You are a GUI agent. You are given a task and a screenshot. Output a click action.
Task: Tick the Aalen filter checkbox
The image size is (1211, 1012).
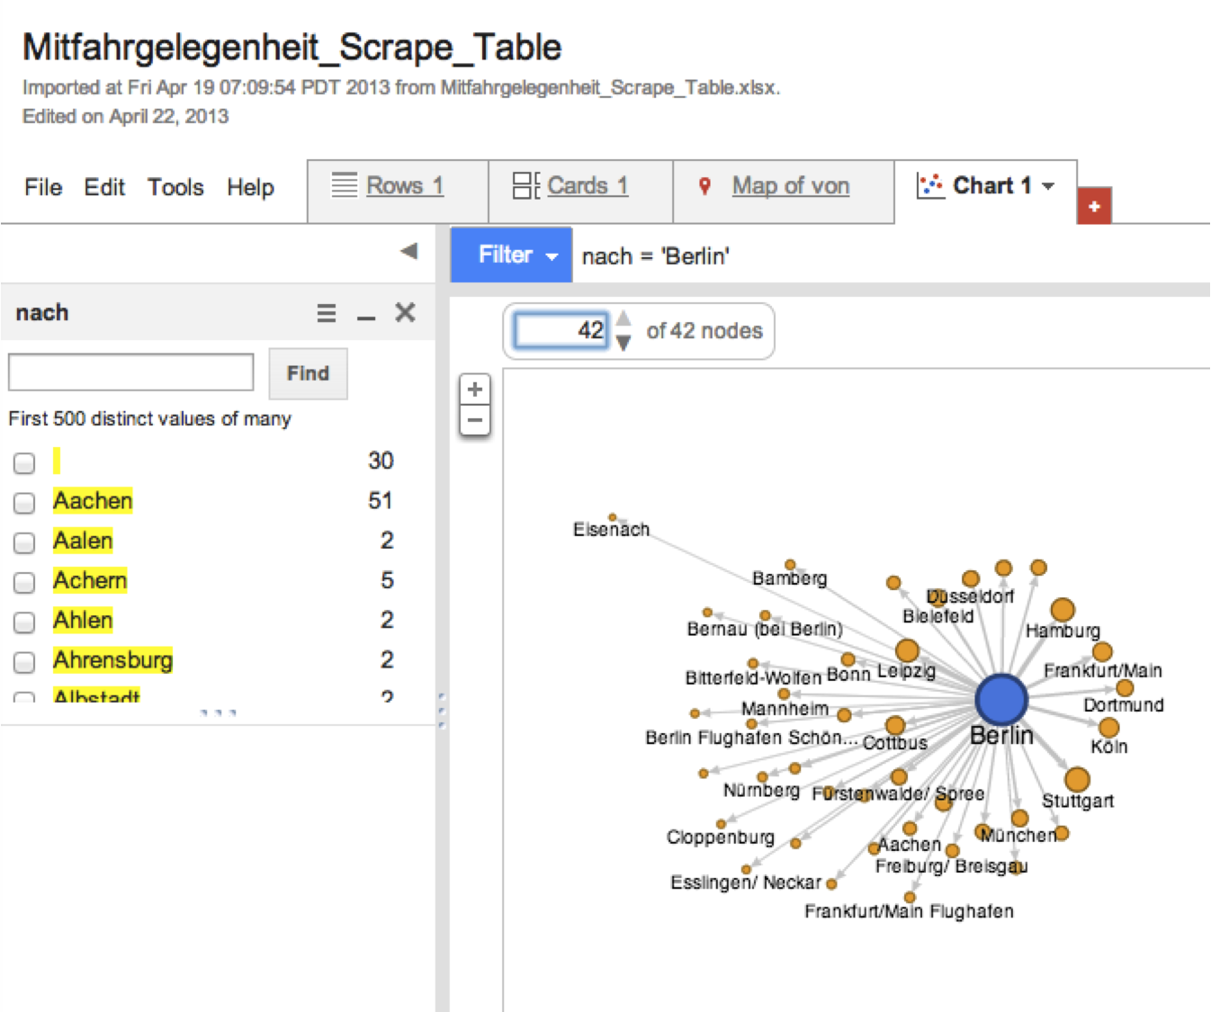[x=24, y=542]
